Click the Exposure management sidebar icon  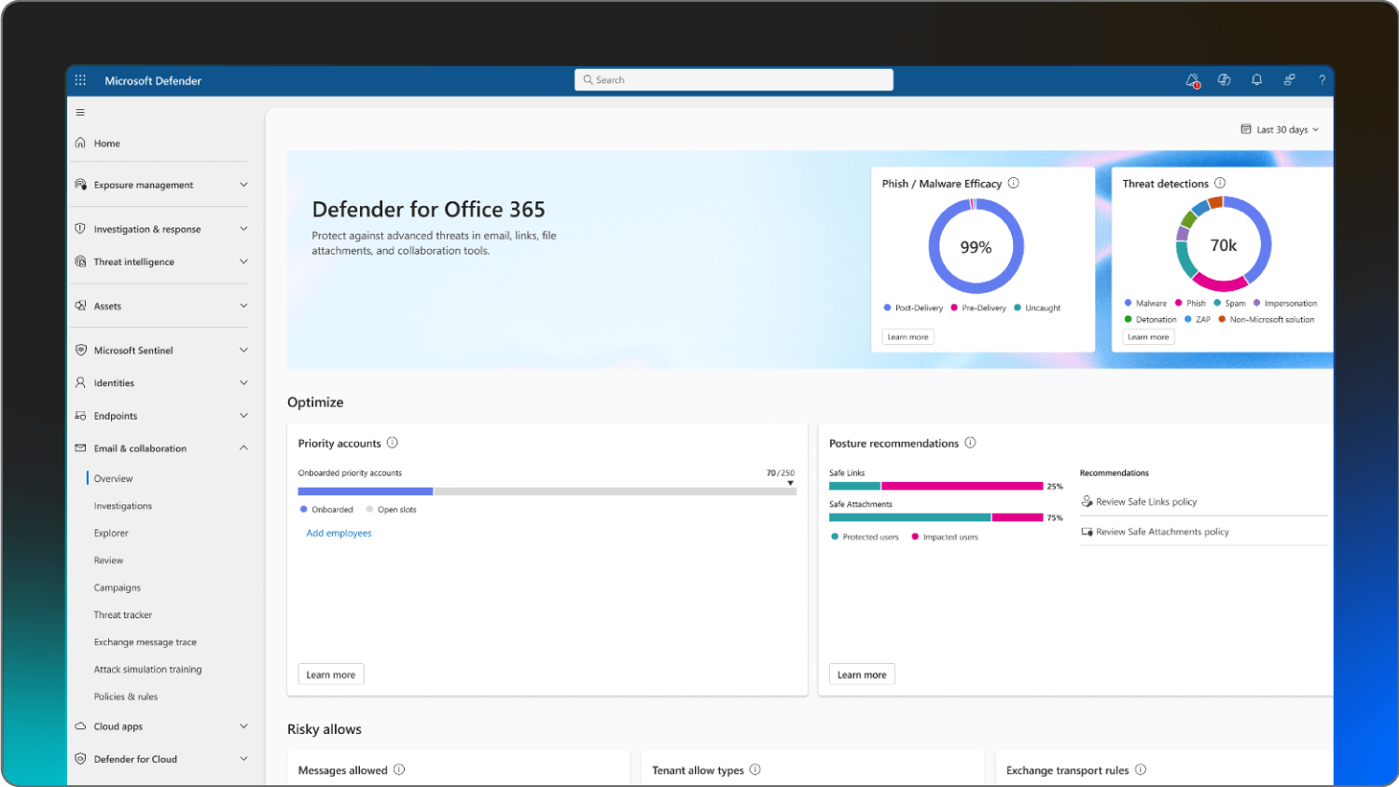coord(81,185)
